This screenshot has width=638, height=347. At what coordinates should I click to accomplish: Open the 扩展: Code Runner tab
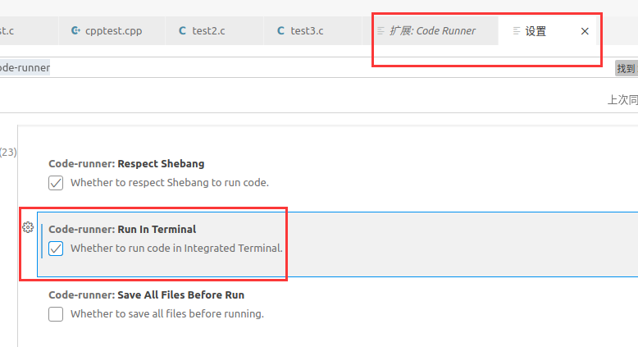tap(432, 31)
